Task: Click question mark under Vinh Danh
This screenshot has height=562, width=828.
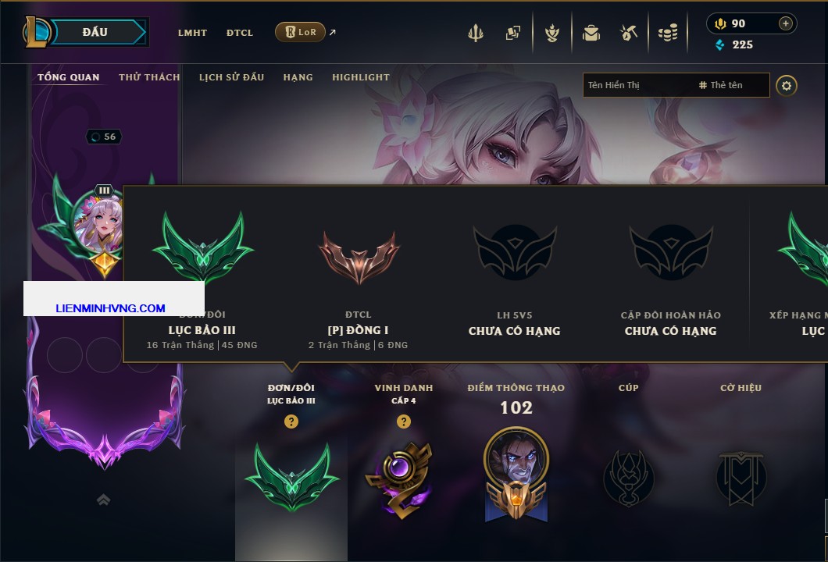Action: pyautogui.click(x=403, y=421)
